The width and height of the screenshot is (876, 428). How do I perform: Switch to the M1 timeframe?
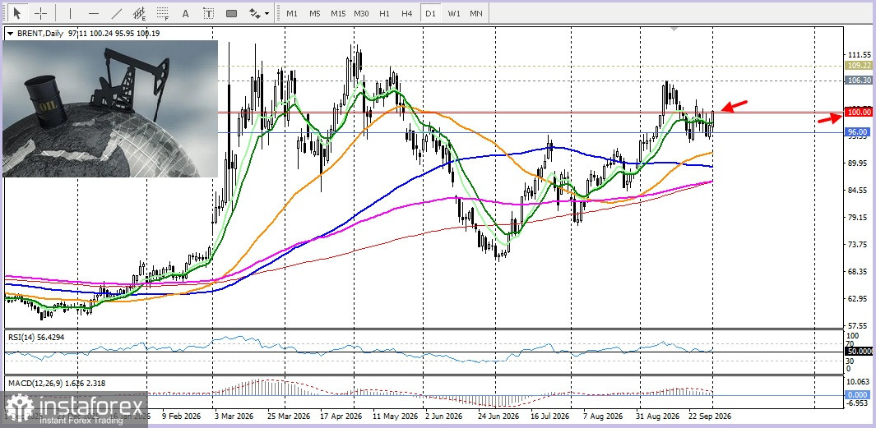[292, 13]
